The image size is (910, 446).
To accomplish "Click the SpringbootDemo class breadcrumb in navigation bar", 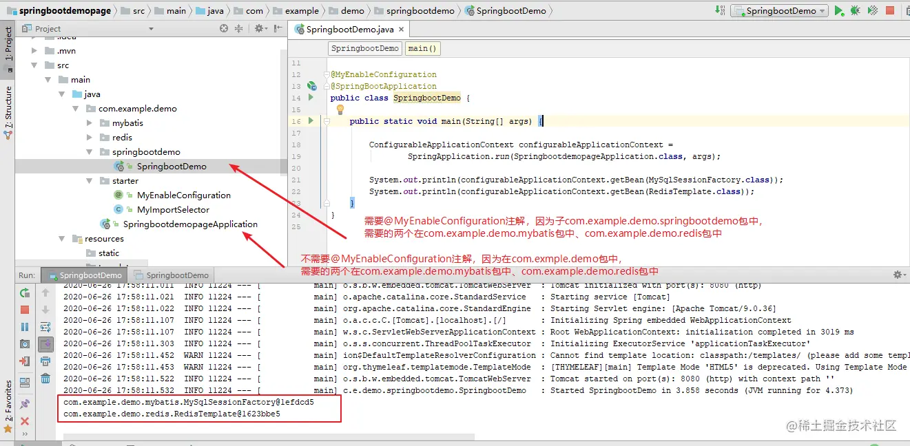I will coord(505,10).
